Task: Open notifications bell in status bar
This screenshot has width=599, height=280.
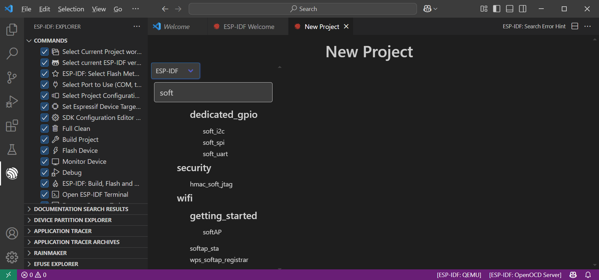Action: coord(588,275)
